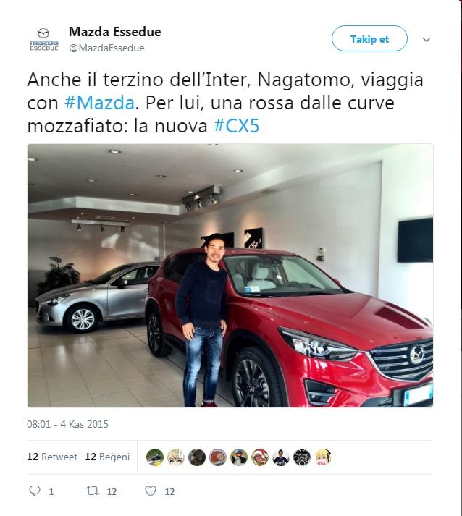
Task: Open the @MazdaEssedue handle link
Action: (106, 48)
